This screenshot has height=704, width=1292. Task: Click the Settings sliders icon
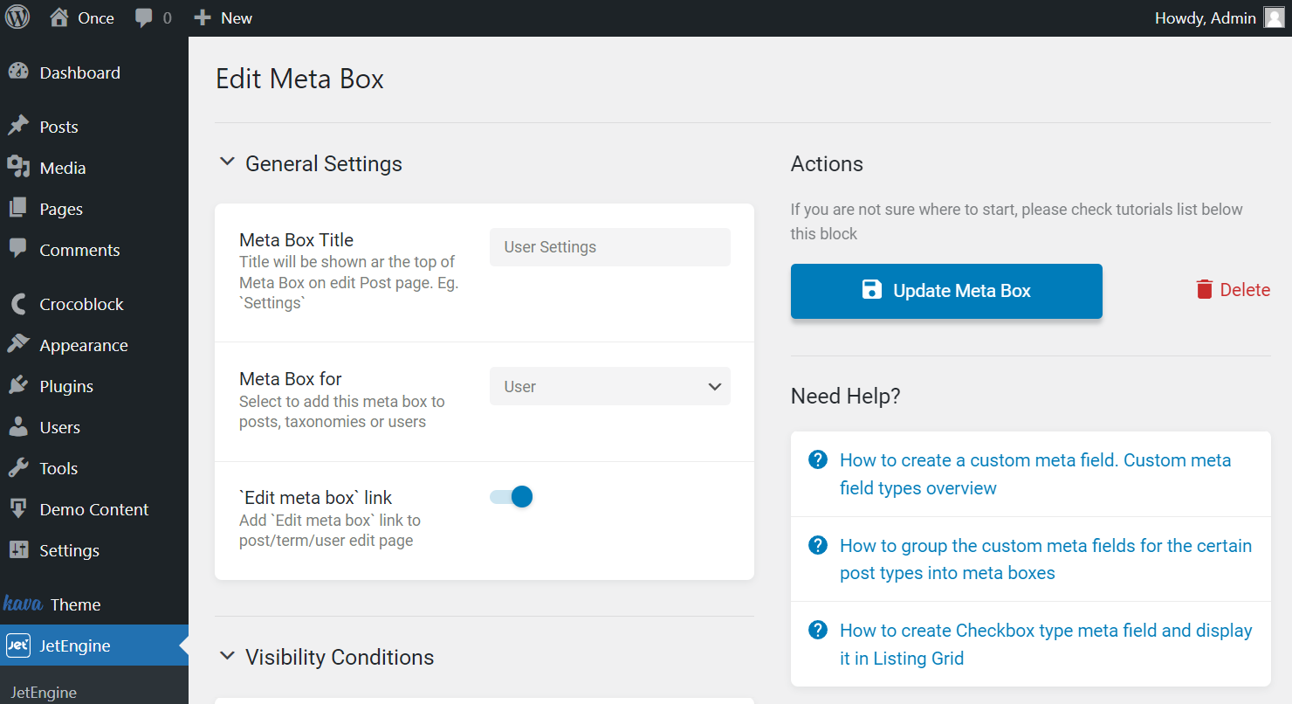[18, 550]
